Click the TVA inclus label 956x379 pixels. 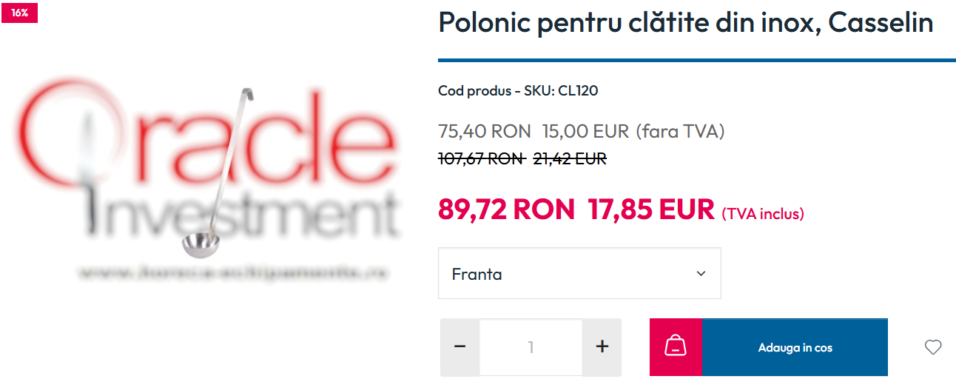[x=763, y=214]
